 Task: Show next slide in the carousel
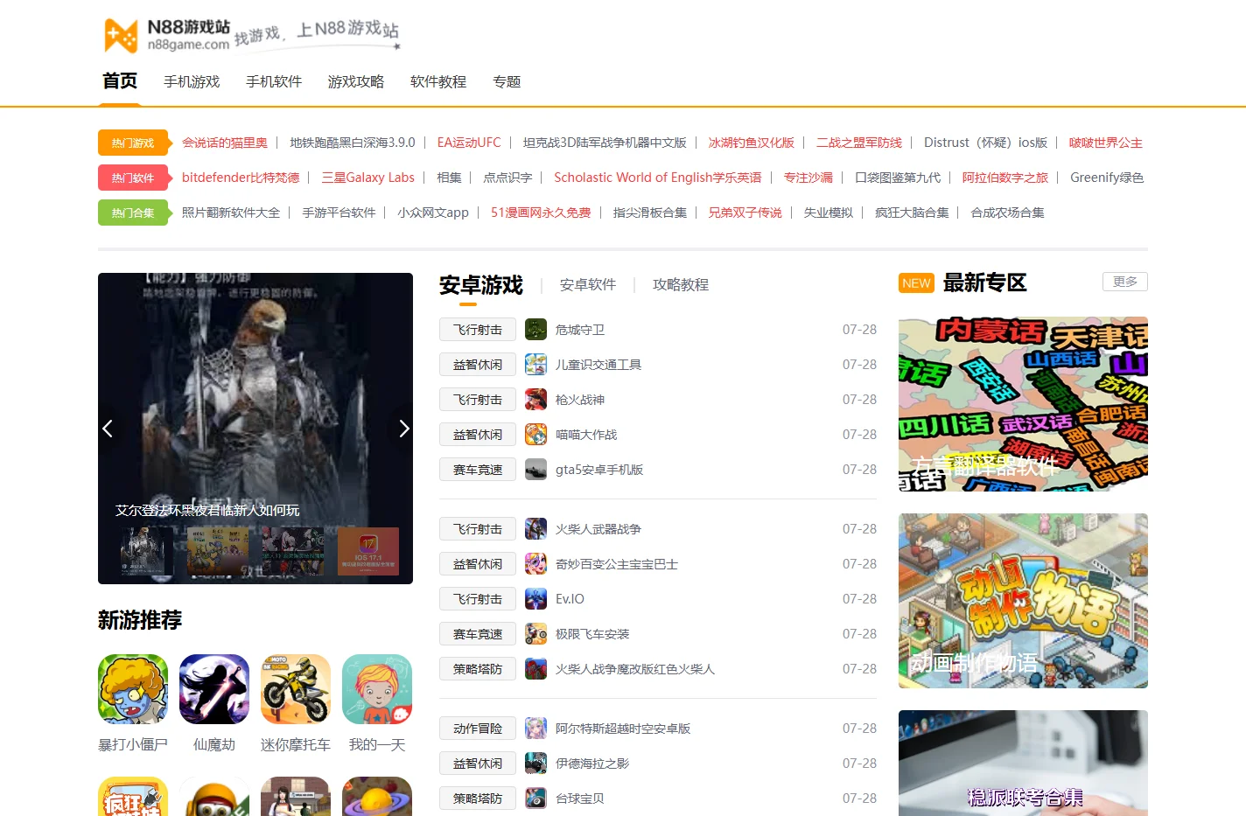tap(402, 429)
